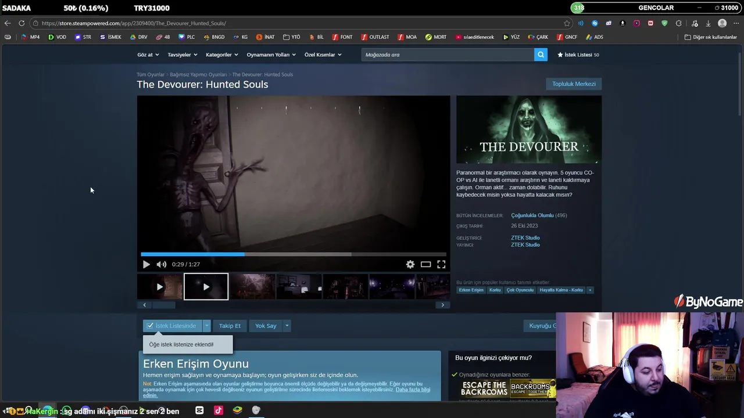Toggle the İstek Listesinde wishlist checkbox button
This screenshot has height=418, width=744.
[x=173, y=326]
